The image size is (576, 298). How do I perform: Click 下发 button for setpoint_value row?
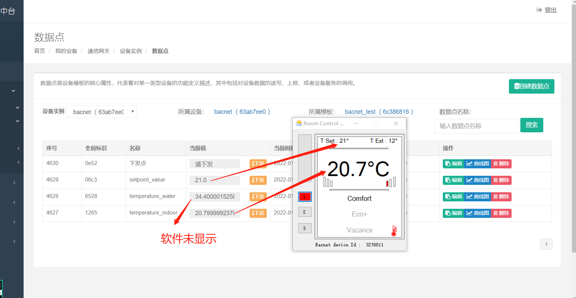pyautogui.click(x=258, y=180)
